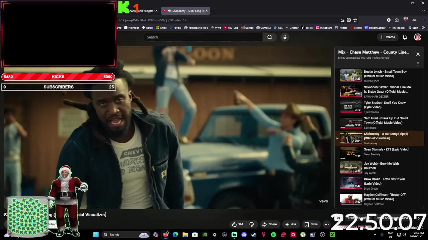Open the Netflix bookmark

[356, 28]
